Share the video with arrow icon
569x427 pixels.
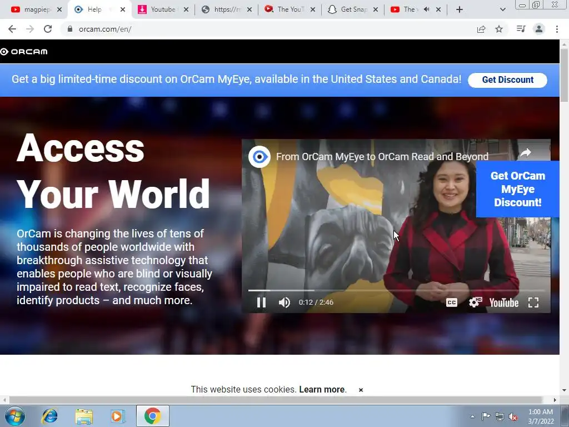[526, 153]
